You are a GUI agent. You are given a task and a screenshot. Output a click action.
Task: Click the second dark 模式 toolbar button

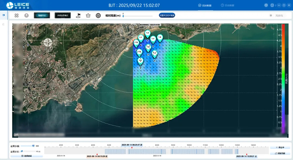pos(63,16)
